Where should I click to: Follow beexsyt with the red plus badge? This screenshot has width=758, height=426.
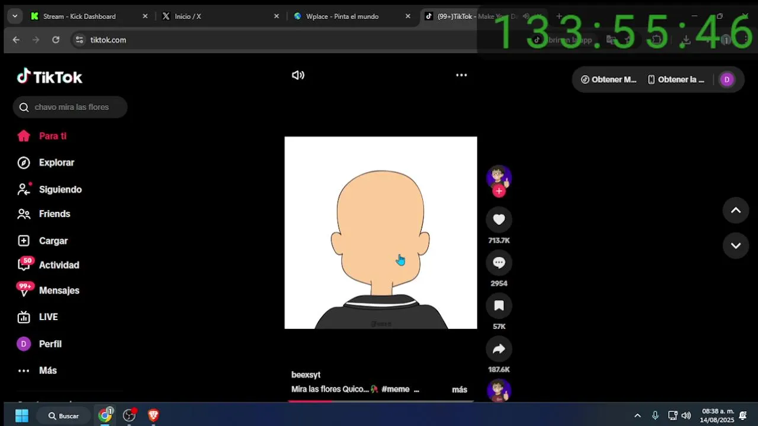pos(499,191)
